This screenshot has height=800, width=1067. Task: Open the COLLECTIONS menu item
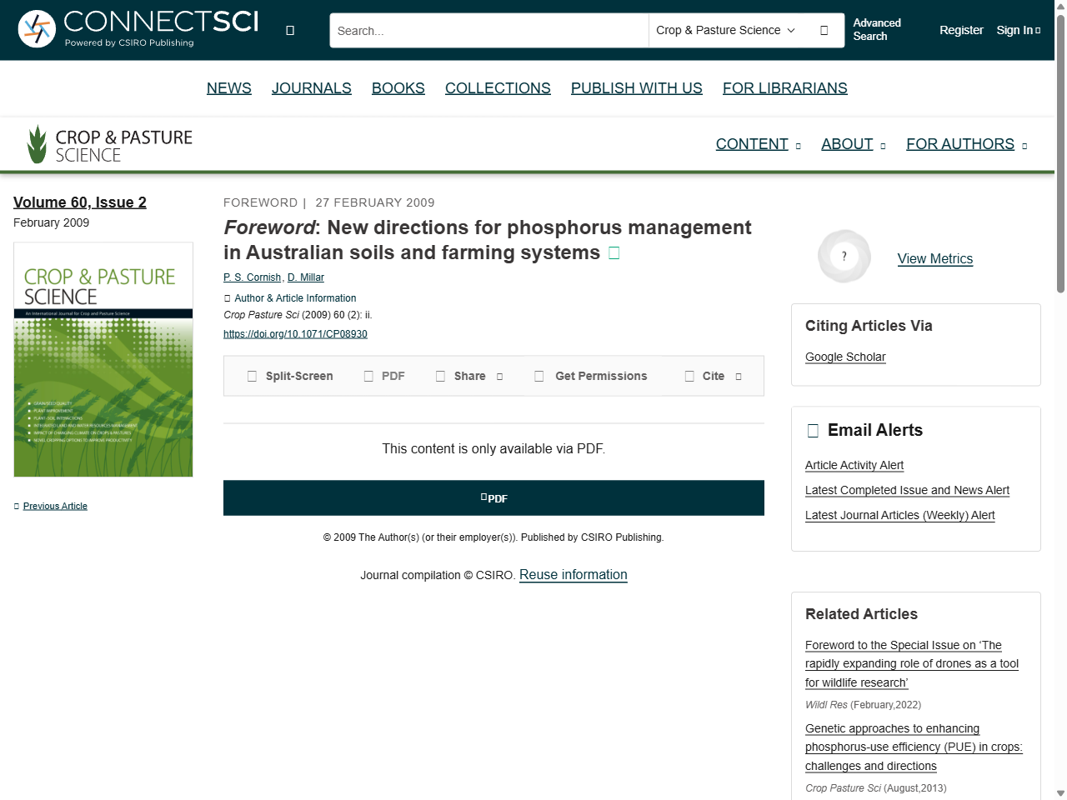click(x=498, y=88)
